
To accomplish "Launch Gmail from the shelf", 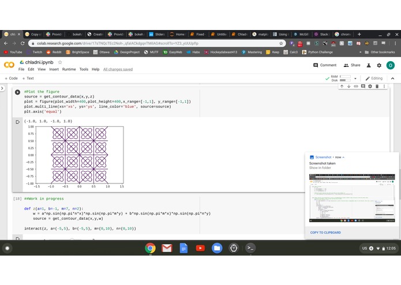I will pos(167,248).
